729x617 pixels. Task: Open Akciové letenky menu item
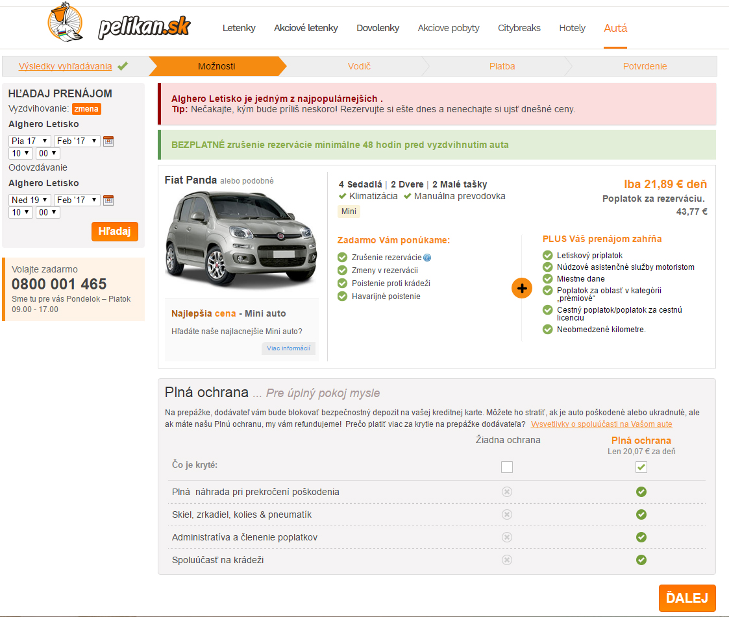pyautogui.click(x=306, y=28)
